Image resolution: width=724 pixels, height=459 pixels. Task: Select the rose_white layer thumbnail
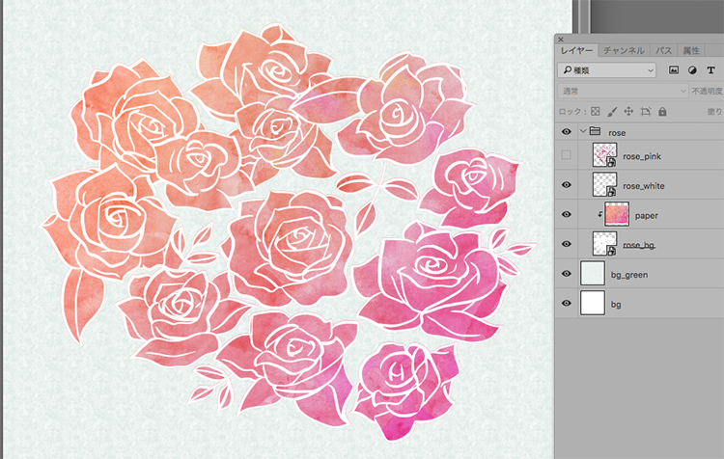click(x=604, y=184)
